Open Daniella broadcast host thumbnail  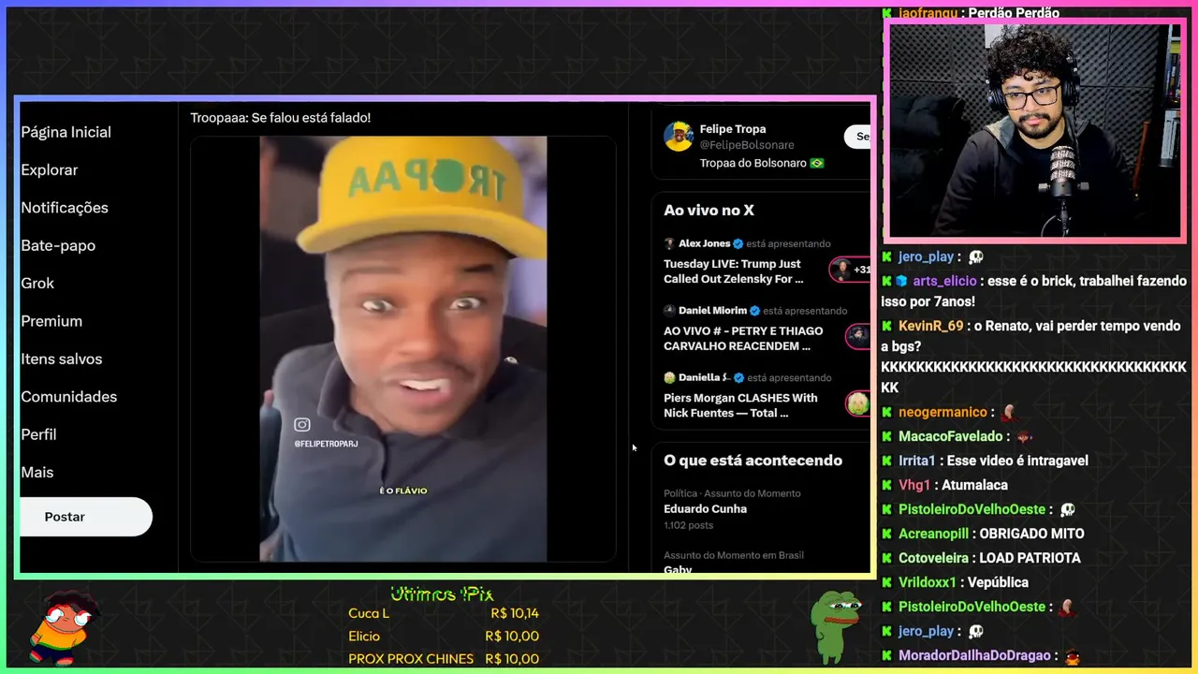858,403
